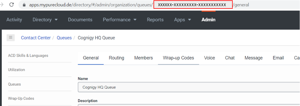
Task: Switch to the Wrap-up Codes tab
Action: [179, 58]
